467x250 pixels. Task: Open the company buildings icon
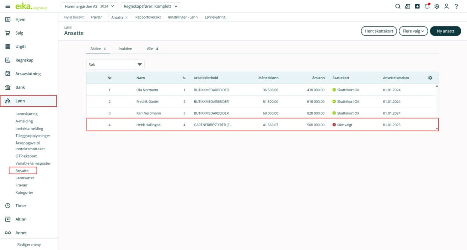pos(407,6)
